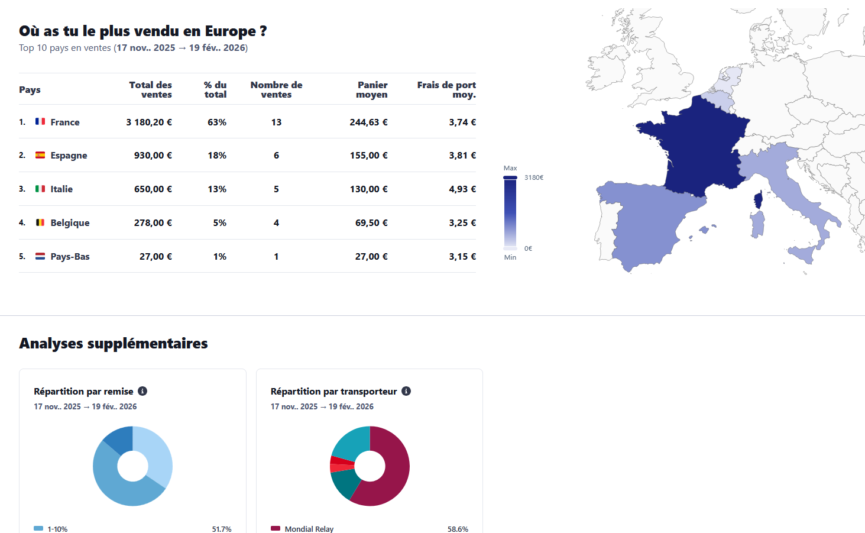Image resolution: width=865 pixels, height=533 pixels.
Task: Click the Nombre de ventes column header
Action: click(276, 90)
